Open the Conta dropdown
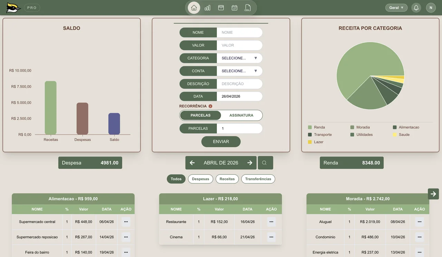This screenshot has height=257, width=442. (x=240, y=71)
